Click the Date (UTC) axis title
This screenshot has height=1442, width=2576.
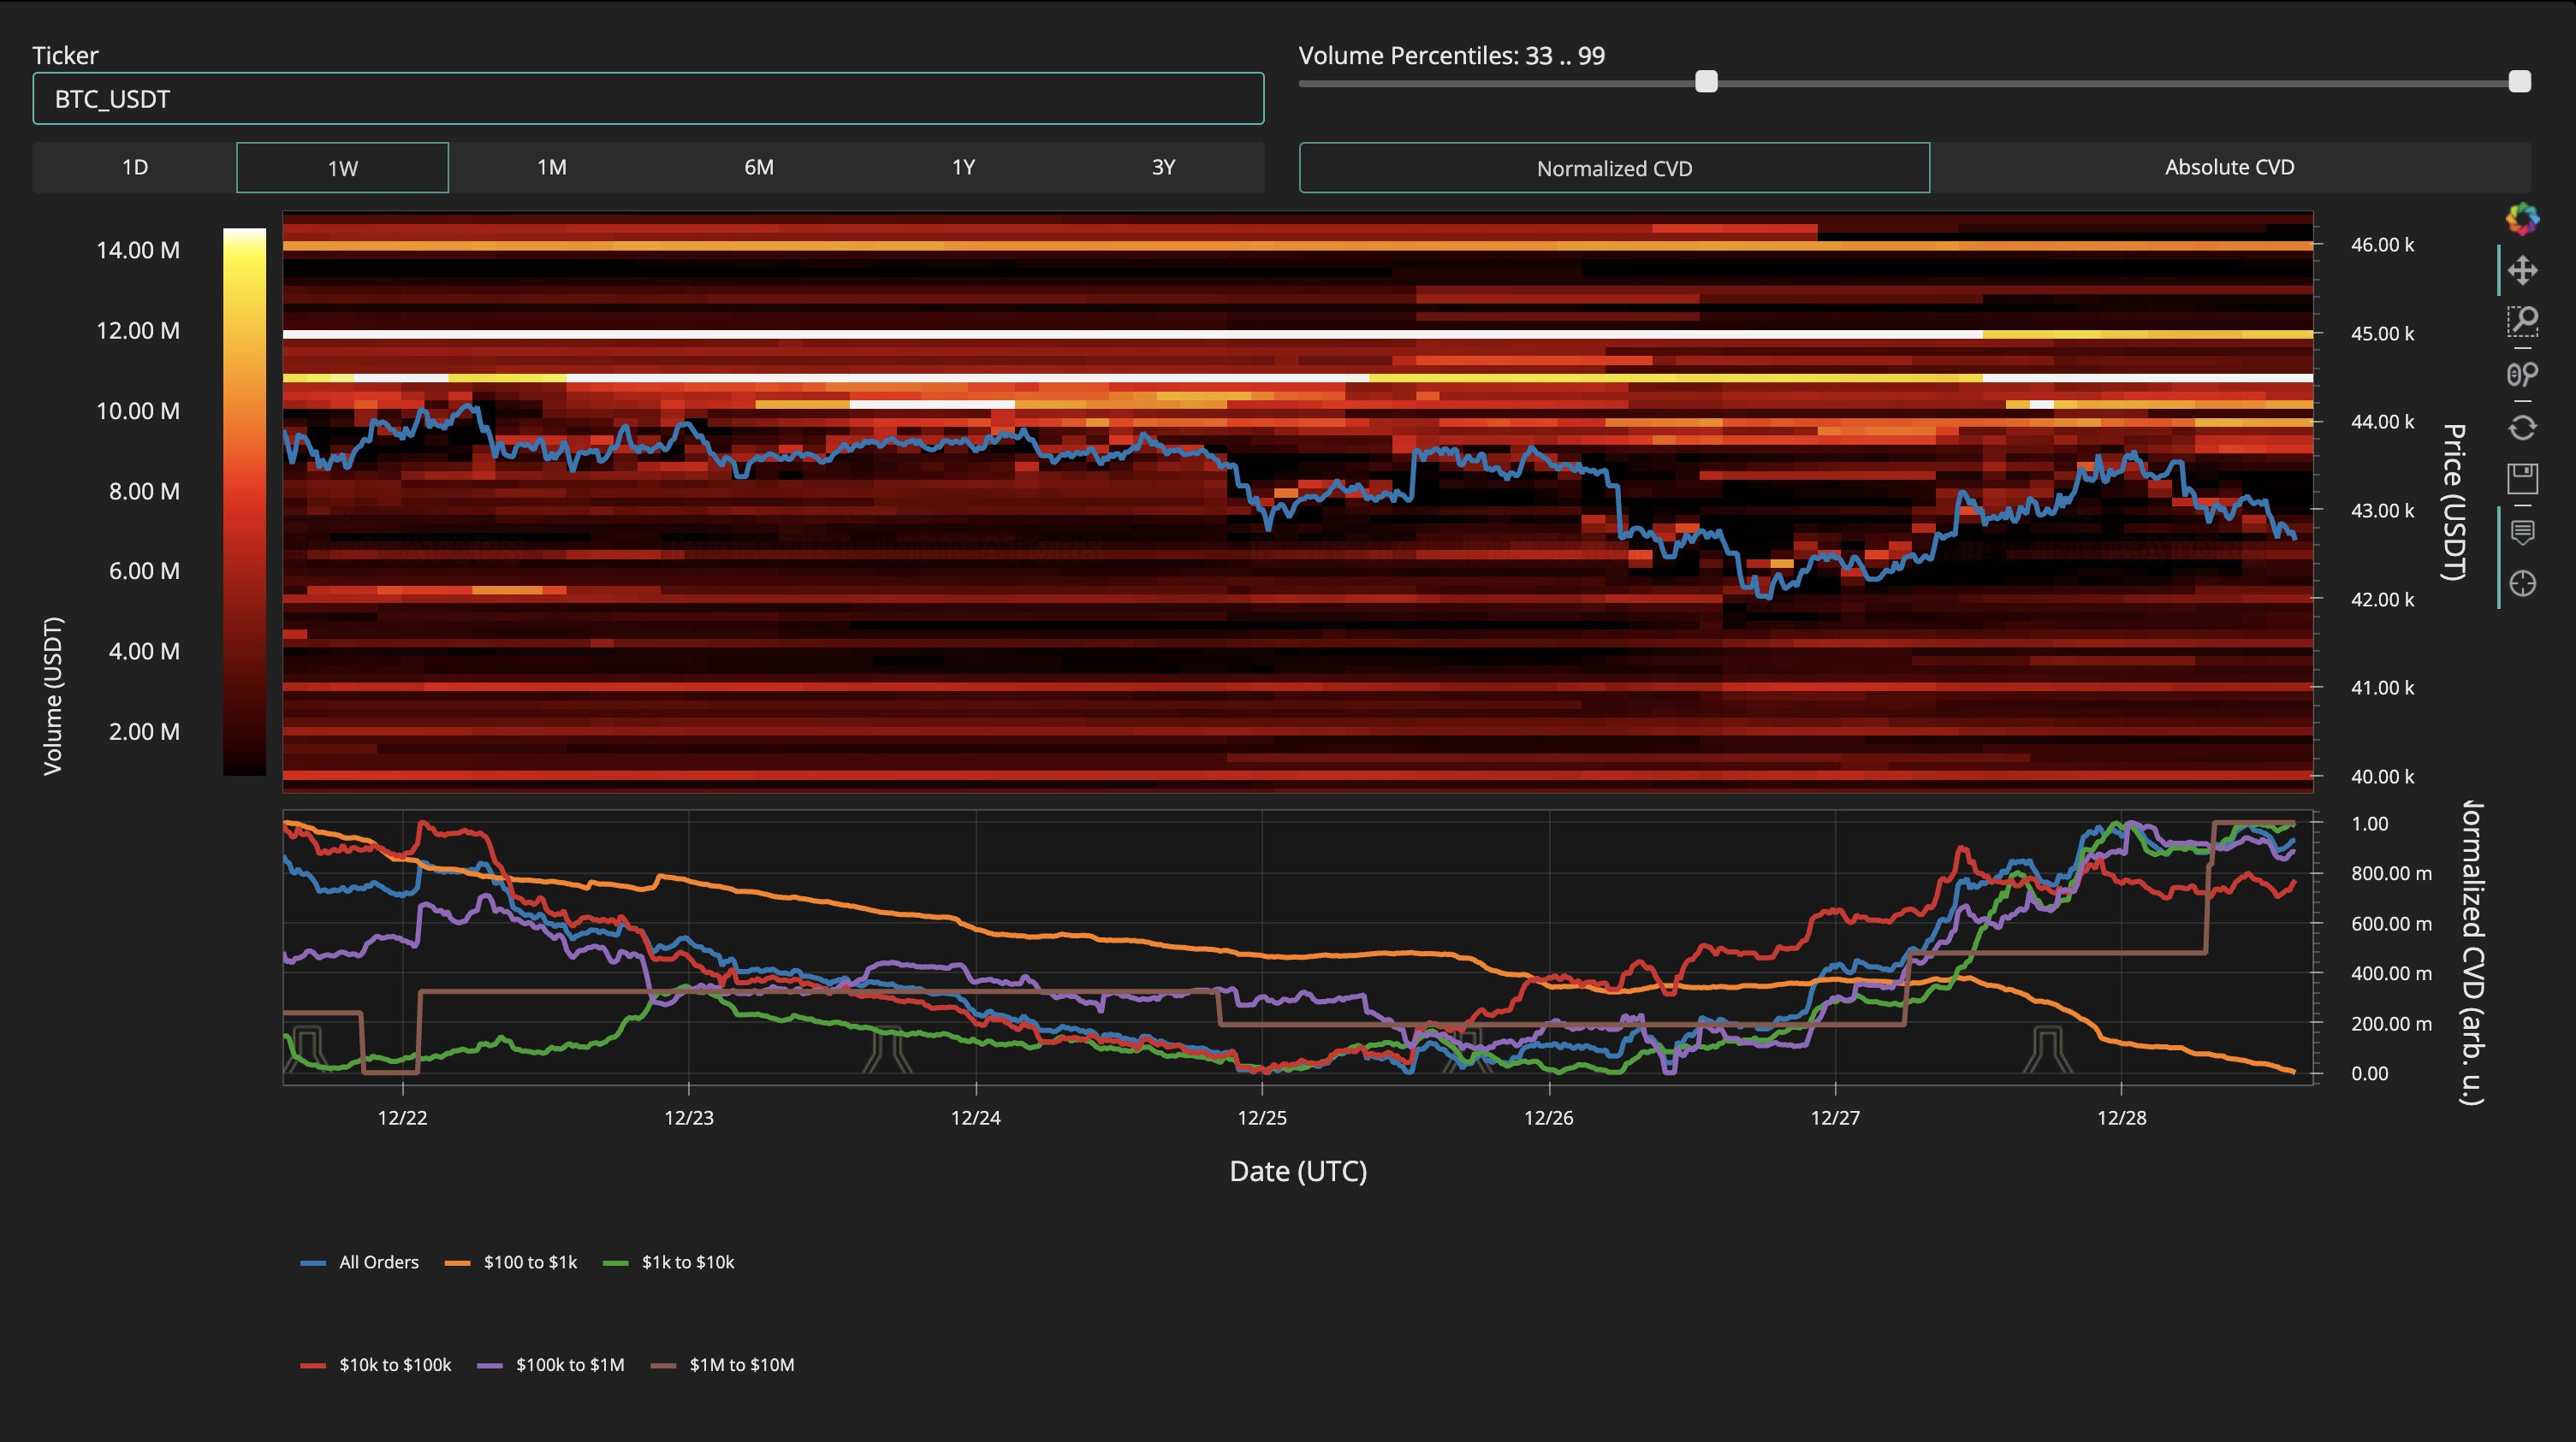(x=1298, y=1171)
